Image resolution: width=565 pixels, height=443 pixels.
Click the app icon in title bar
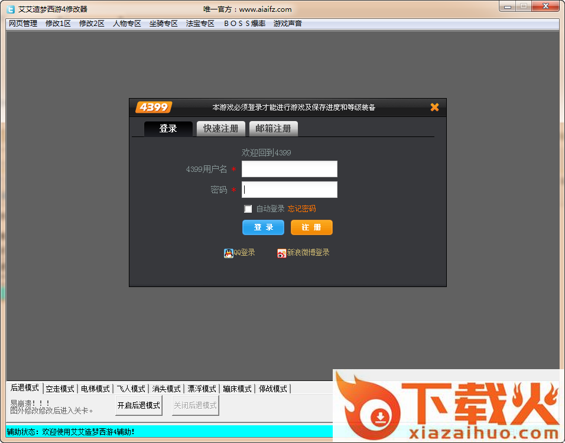pos(11,9)
